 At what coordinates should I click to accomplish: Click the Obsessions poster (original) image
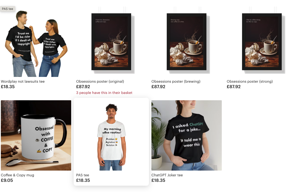[111, 42]
